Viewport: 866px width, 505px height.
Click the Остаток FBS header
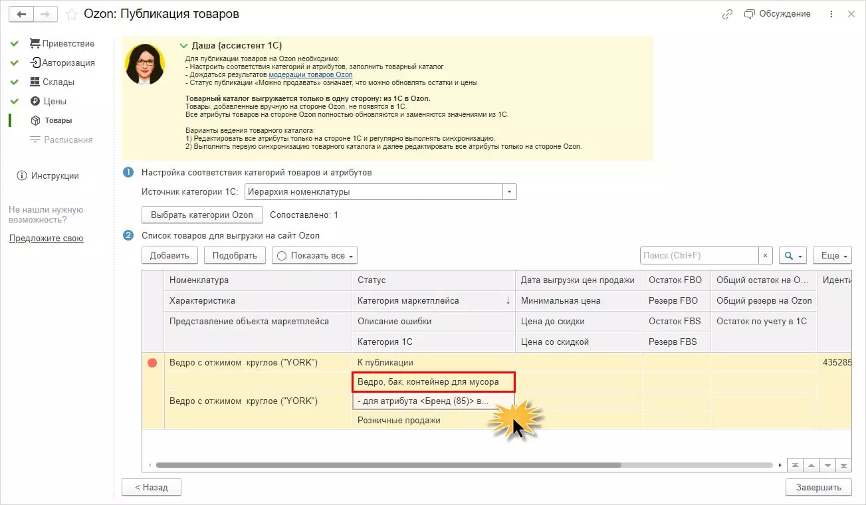click(x=677, y=322)
